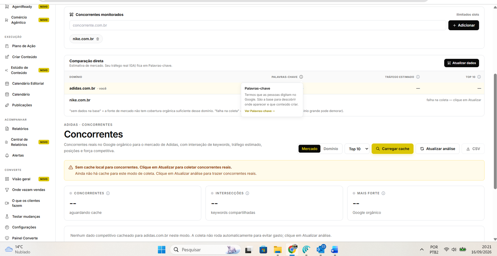Open Word from the taskbar
Viewport: 497px width, 256px height.
[x=335, y=249]
